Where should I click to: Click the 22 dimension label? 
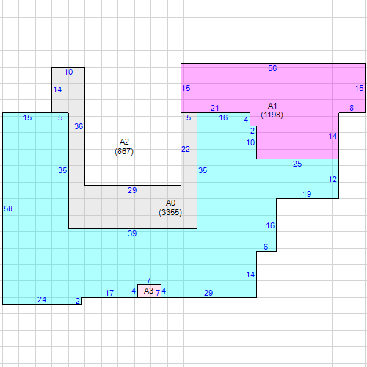[186, 149]
